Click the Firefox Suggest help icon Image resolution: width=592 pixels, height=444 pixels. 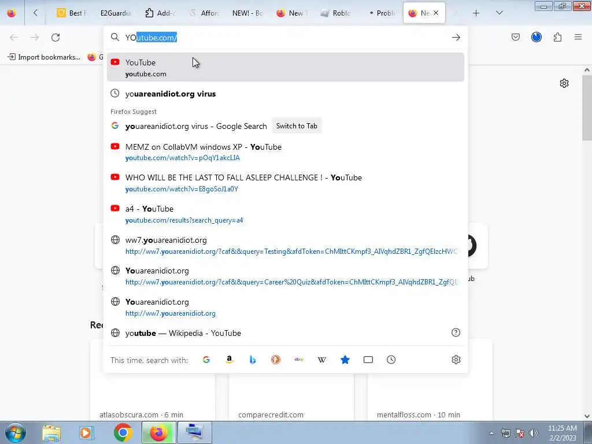click(x=456, y=332)
